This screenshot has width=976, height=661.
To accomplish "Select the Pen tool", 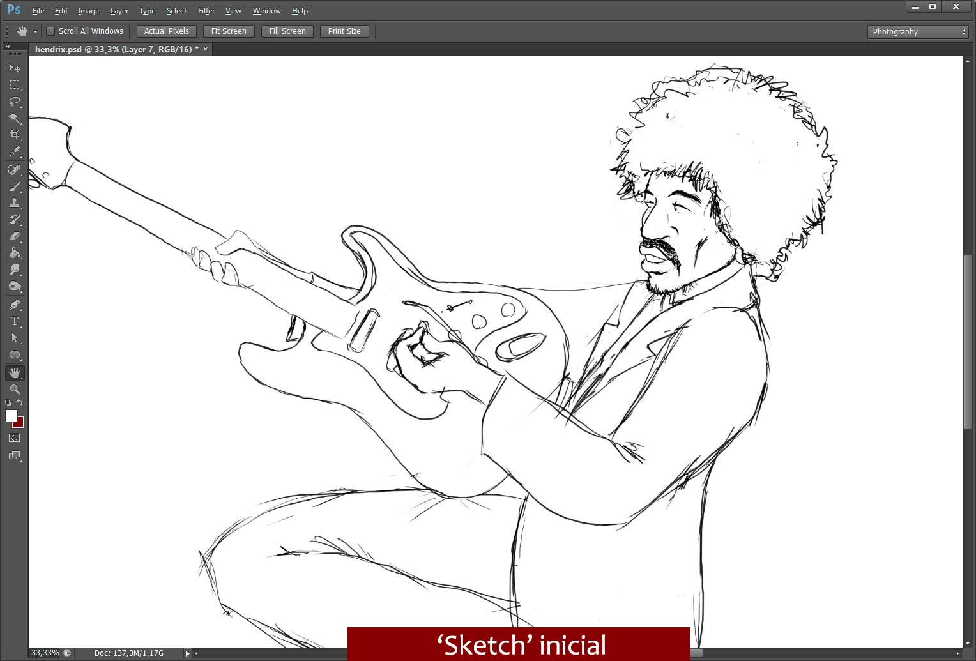I will (x=15, y=305).
